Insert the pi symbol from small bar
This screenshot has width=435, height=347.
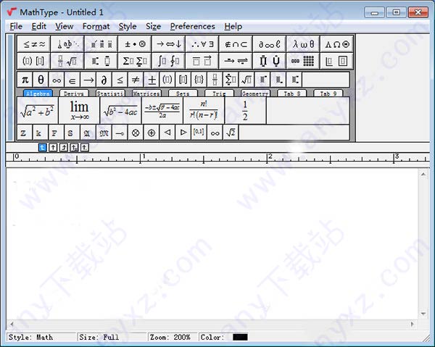coord(25,80)
